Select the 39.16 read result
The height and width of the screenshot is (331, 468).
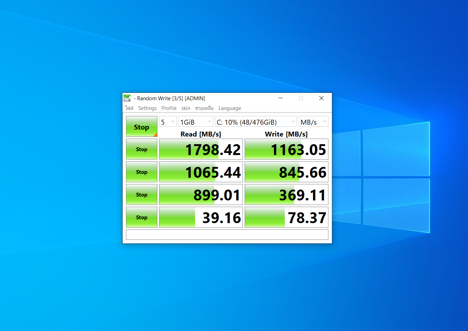(x=201, y=217)
